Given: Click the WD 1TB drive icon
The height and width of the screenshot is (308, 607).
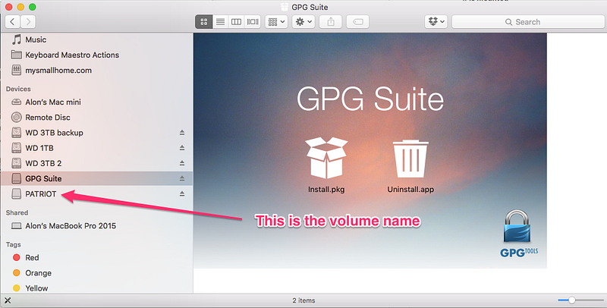Looking at the screenshot, I should [x=16, y=148].
